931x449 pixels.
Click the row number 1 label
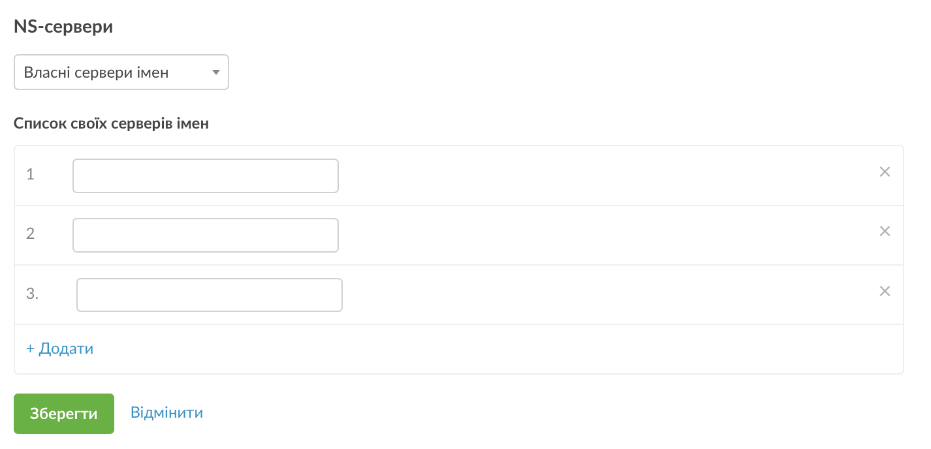tap(30, 174)
